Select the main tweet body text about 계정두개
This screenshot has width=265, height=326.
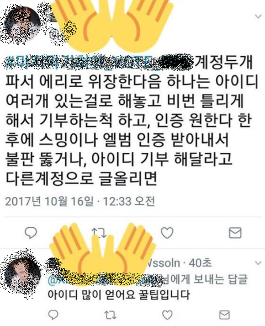(131, 120)
